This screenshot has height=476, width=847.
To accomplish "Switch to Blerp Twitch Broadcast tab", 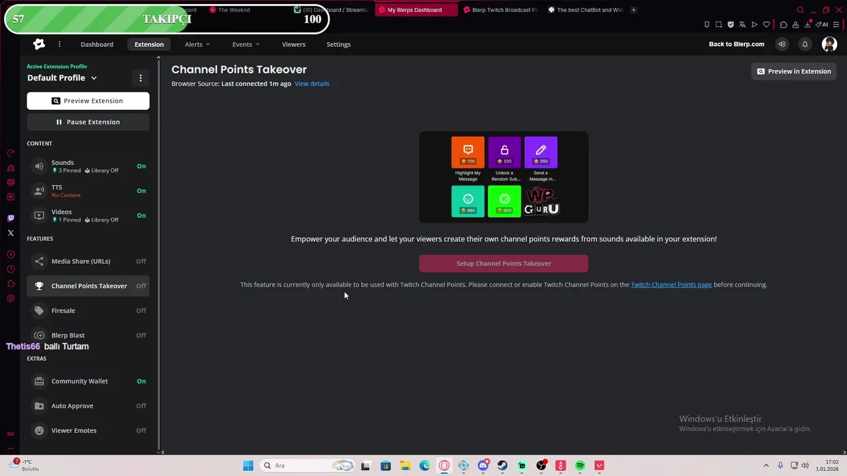I will (x=501, y=10).
